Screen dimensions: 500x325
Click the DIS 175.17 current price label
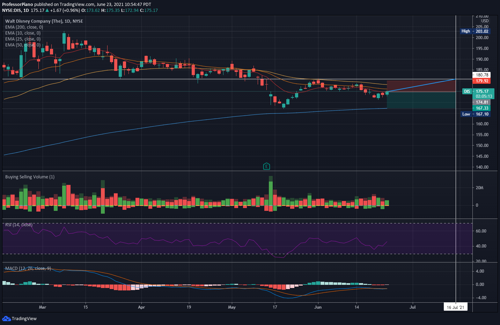pos(478,91)
